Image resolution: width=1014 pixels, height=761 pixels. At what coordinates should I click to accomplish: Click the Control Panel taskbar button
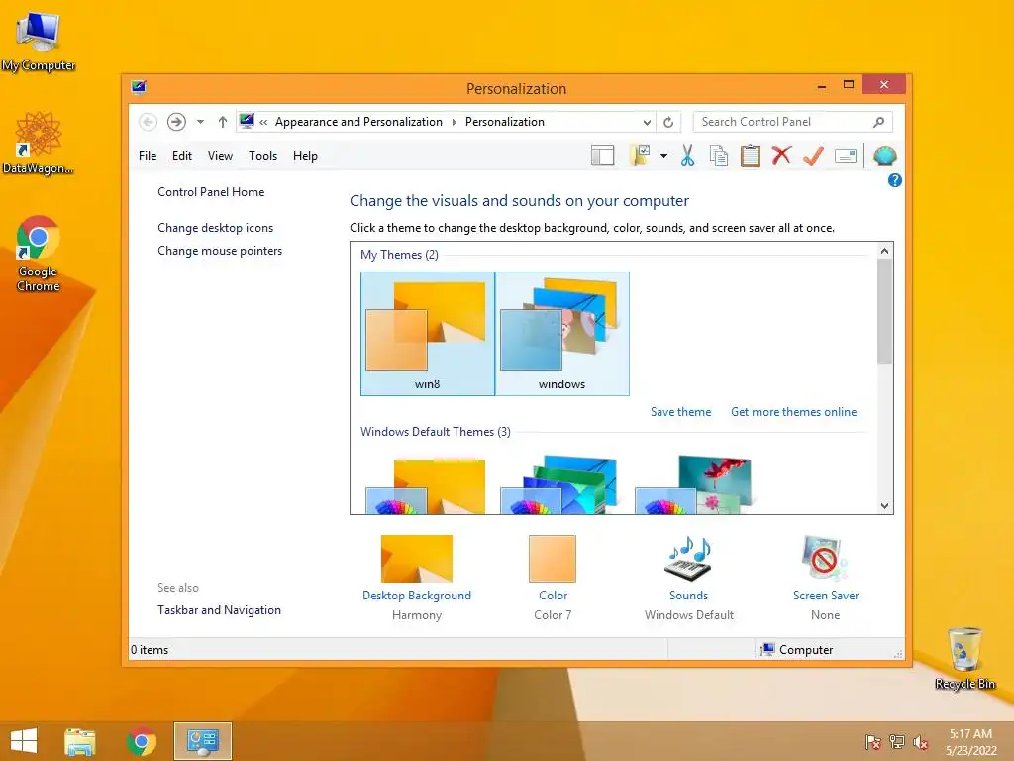[202, 741]
